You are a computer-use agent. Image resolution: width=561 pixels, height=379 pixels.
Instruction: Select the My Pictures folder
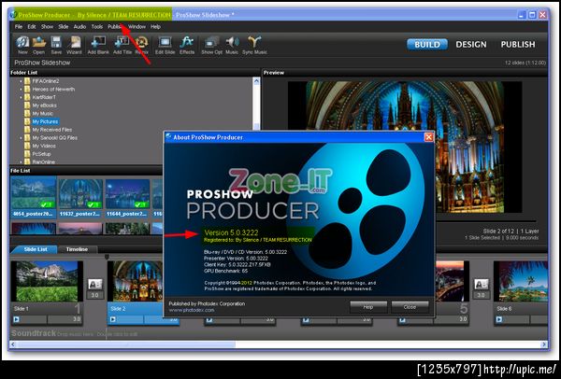click(x=45, y=121)
